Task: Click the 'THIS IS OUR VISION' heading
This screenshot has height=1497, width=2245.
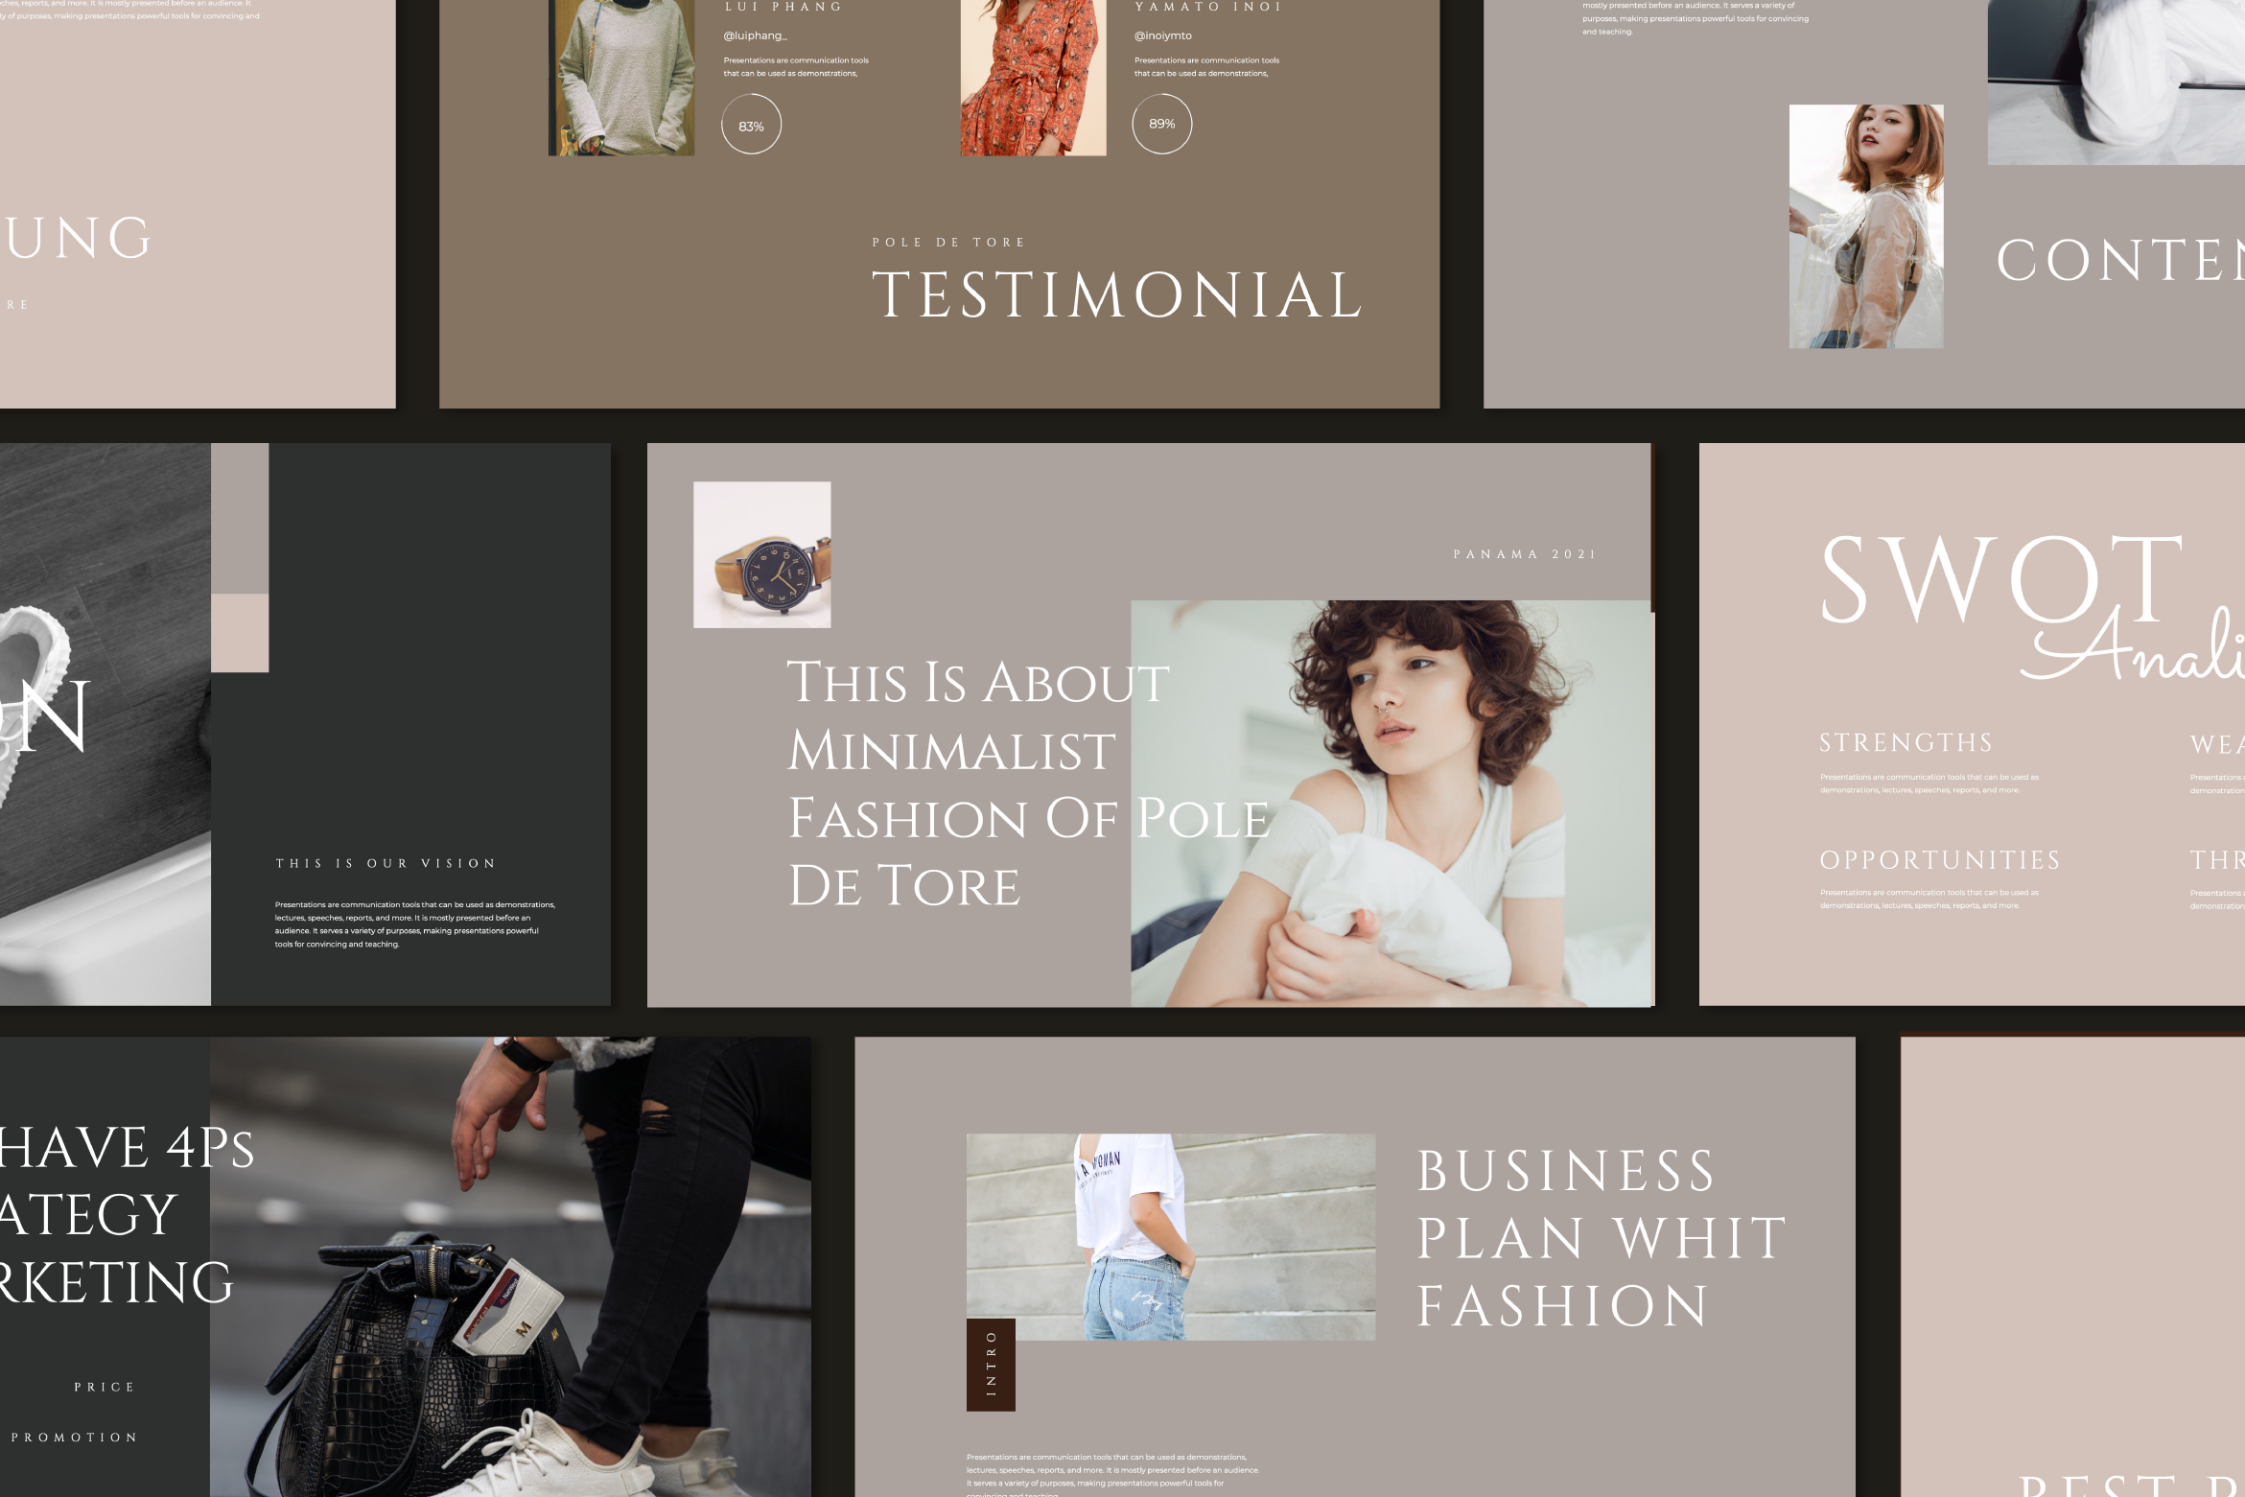Action: point(386,863)
